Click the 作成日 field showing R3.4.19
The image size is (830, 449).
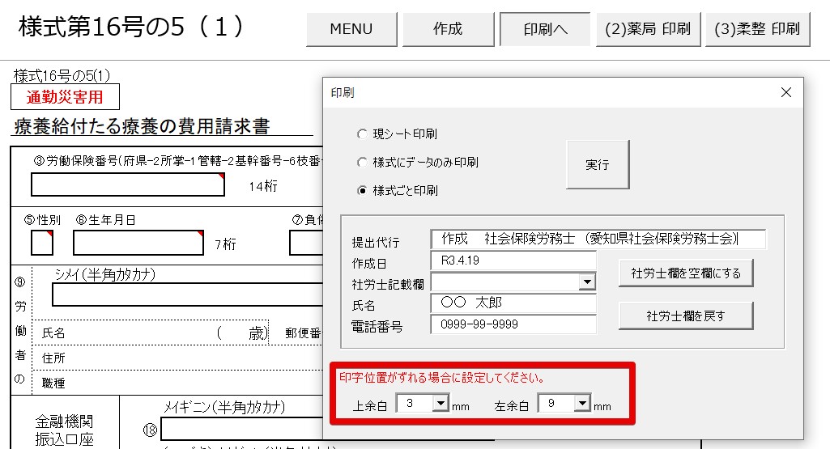pos(513,261)
